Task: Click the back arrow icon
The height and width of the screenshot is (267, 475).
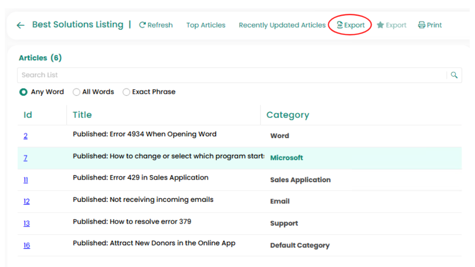Action: tap(20, 25)
